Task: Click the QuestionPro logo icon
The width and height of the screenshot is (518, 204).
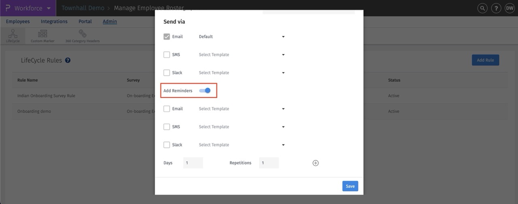Action: pyautogui.click(x=7, y=8)
